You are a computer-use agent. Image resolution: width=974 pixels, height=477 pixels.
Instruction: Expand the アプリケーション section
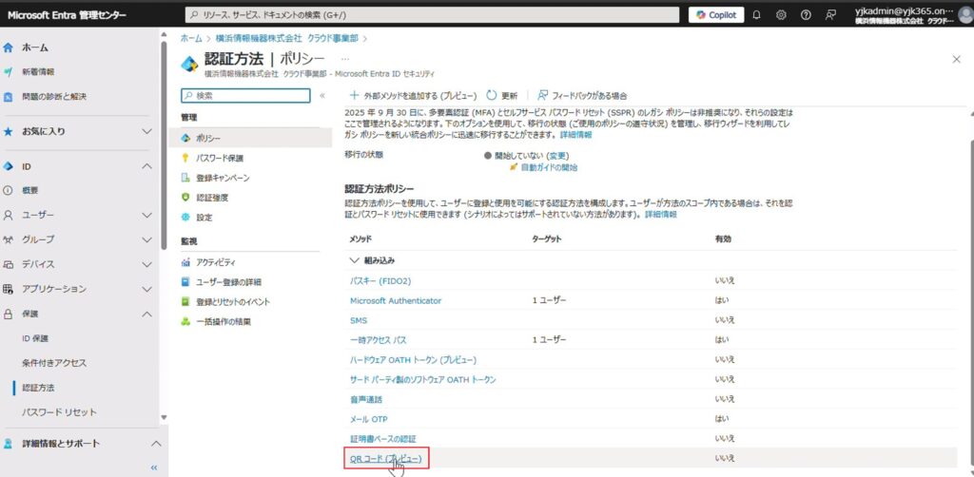pos(146,289)
